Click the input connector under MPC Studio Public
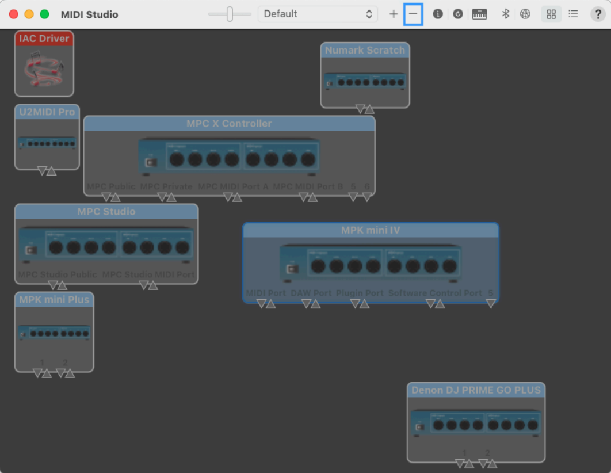This screenshot has width=611, height=473. pos(62,285)
